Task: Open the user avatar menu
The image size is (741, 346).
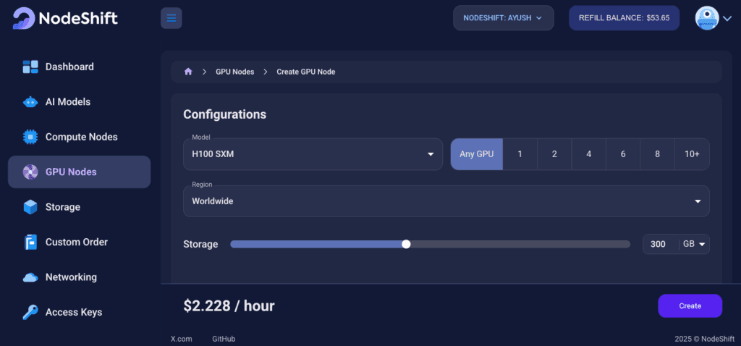Action: pyautogui.click(x=707, y=18)
